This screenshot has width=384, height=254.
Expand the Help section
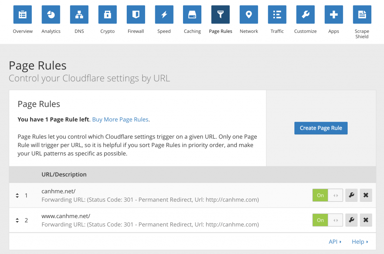click(360, 242)
